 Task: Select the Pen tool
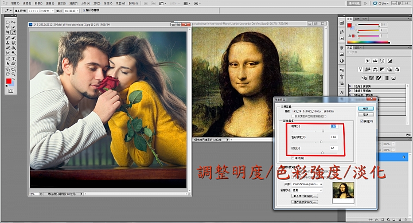point(7,58)
